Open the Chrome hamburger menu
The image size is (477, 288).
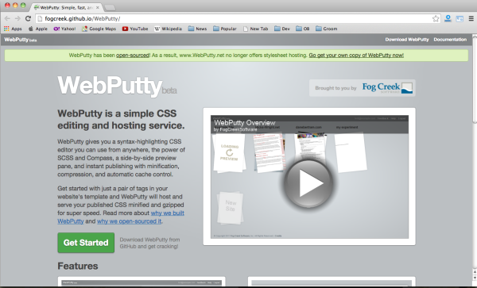(x=471, y=19)
